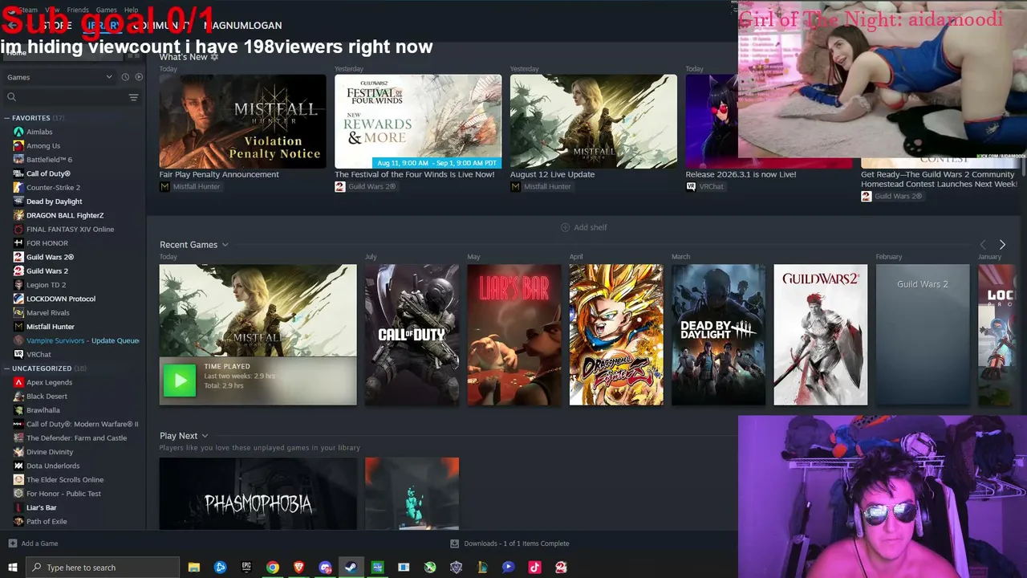Select DRAGON BALL FighterZ in the sidebar
The image size is (1027, 578).
tap(65, 215)
